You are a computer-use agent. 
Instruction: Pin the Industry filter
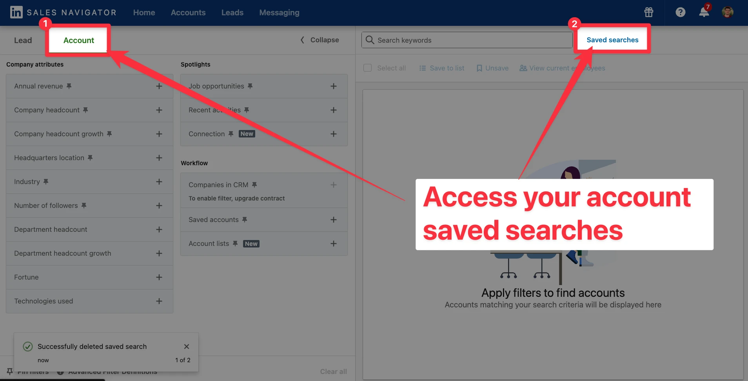pos(46,182)
